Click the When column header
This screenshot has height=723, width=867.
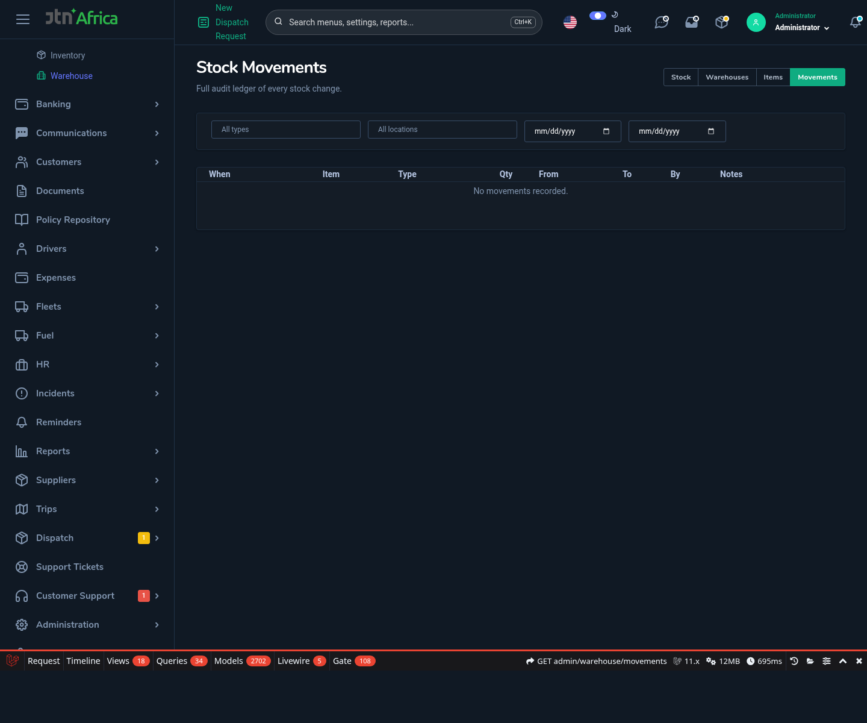220,174
